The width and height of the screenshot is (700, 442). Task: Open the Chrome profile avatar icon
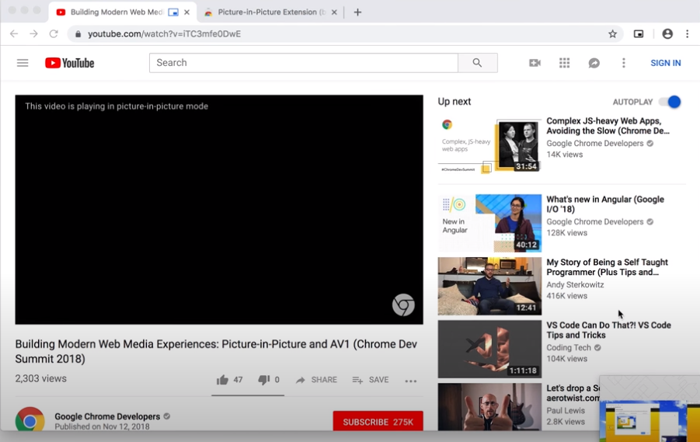coord(667,34)
